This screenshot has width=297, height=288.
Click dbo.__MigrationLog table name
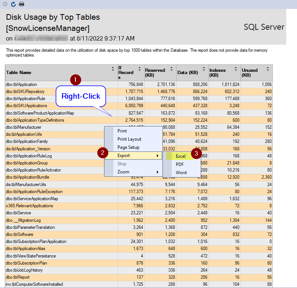point(23,220)
